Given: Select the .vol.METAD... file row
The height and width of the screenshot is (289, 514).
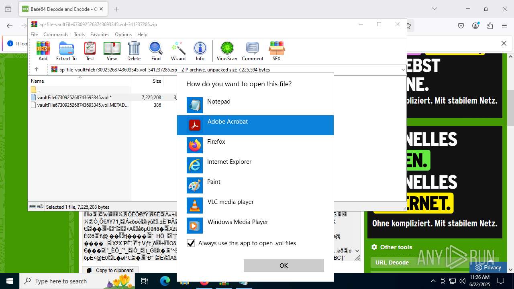Looking at the screenshot, I should coord(80,105).
